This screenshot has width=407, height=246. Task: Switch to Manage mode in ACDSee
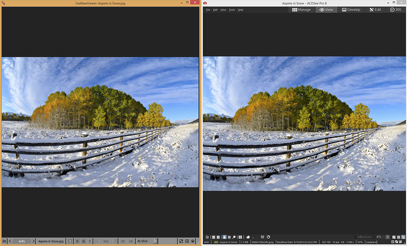click(301, 10)
